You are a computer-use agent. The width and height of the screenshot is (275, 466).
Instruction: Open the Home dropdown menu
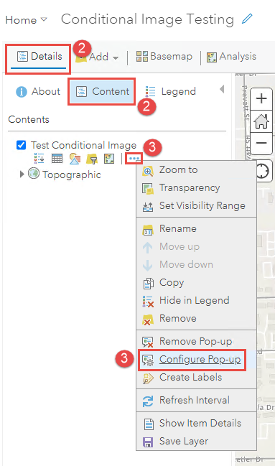coord(26,20)
